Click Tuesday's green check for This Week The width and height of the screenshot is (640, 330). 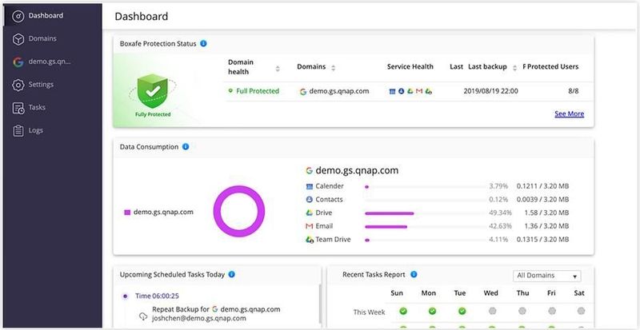pyautogui.click(x=462, y=312)
